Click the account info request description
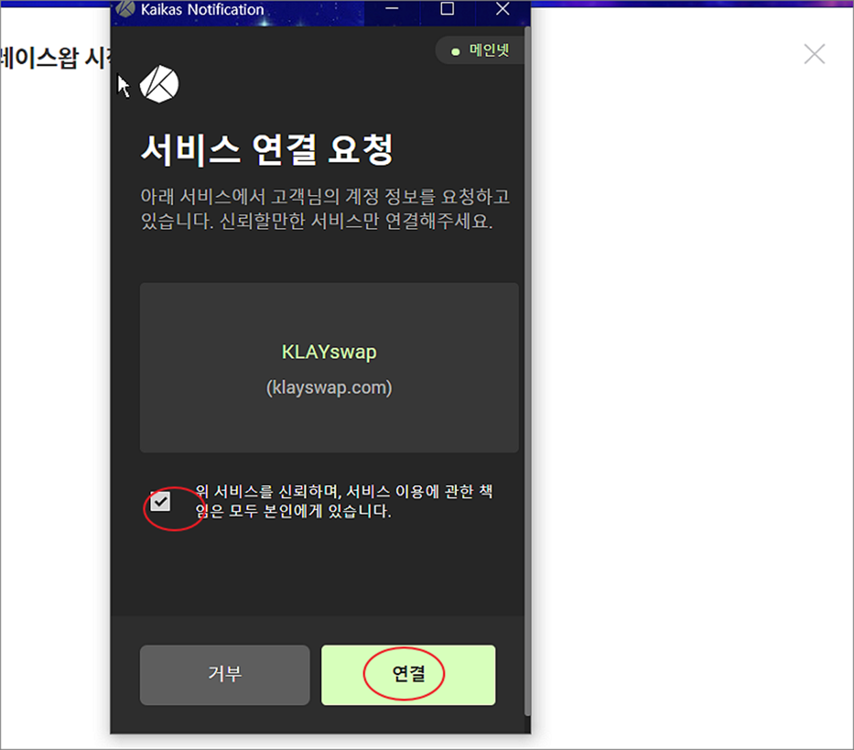The height and width of the screenshot is (750, 854). [x=325, y=209]
